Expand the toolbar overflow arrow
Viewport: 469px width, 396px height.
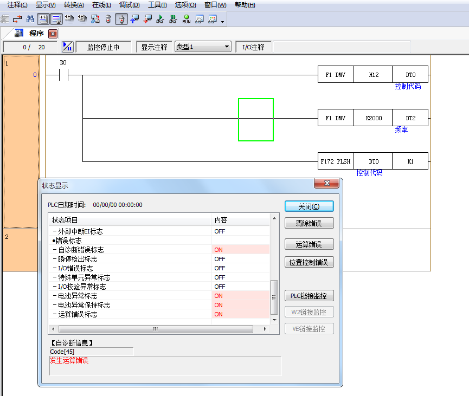click(222, 22)
